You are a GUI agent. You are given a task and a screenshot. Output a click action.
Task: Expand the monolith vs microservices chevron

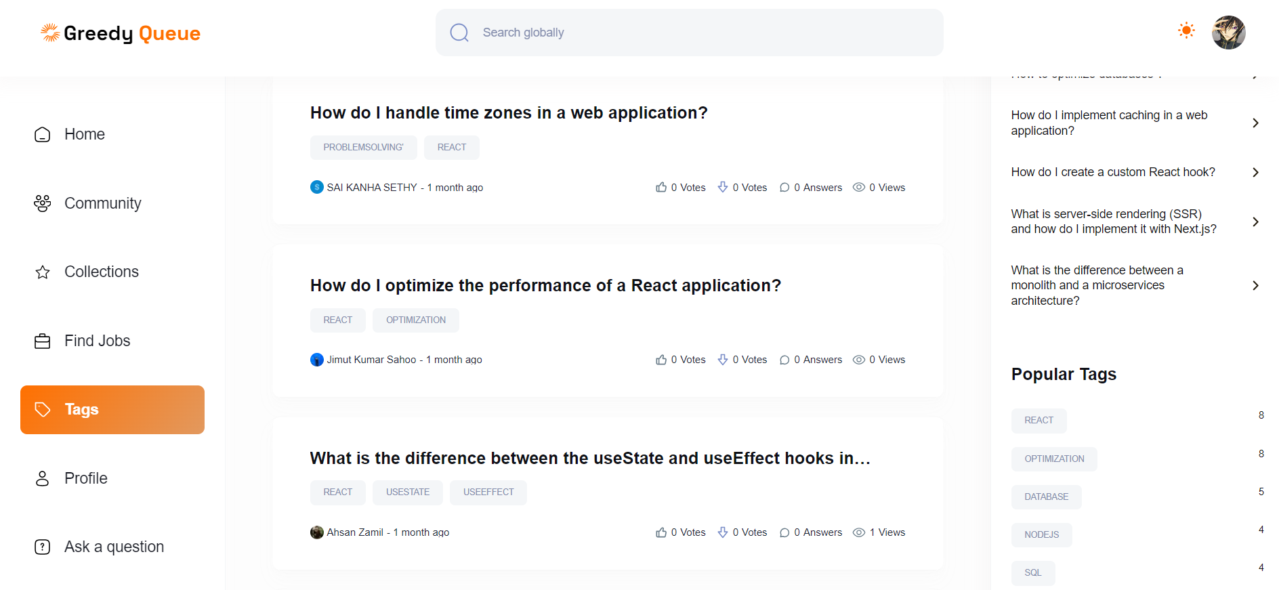[1255, 285]
